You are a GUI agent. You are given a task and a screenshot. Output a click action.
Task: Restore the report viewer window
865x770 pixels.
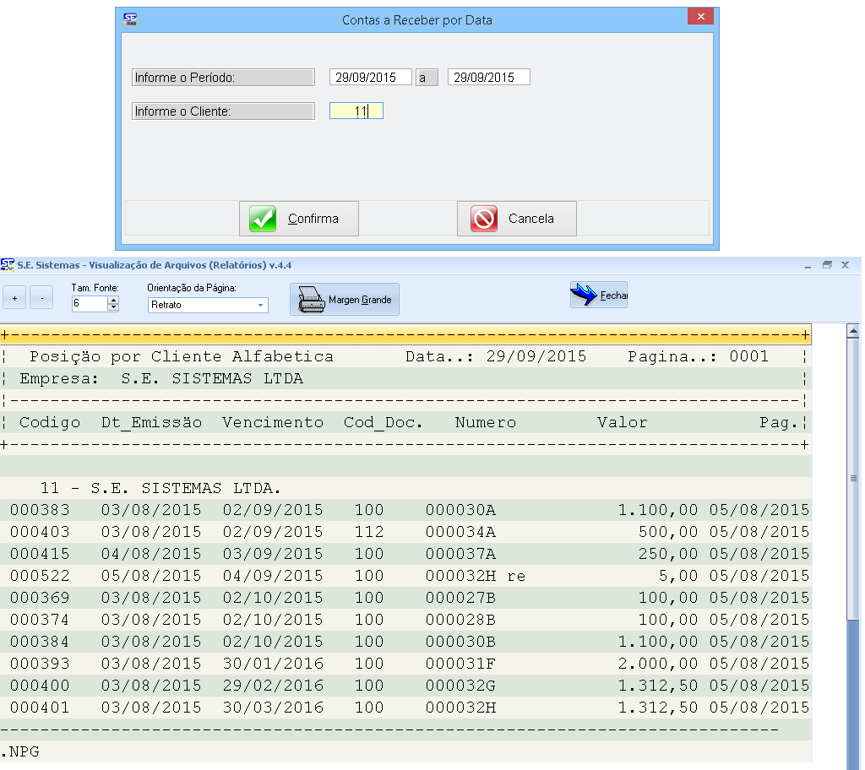[828, 265]
